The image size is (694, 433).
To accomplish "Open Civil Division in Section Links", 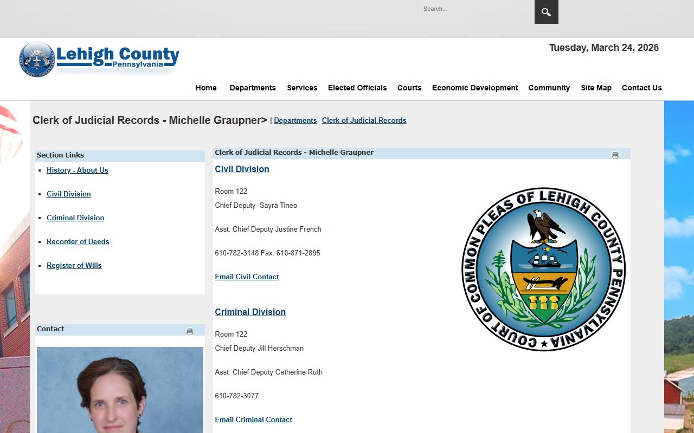I will pos(69,194).
